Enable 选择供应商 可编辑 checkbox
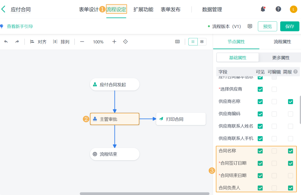301x195 pixels. point(274,89)
